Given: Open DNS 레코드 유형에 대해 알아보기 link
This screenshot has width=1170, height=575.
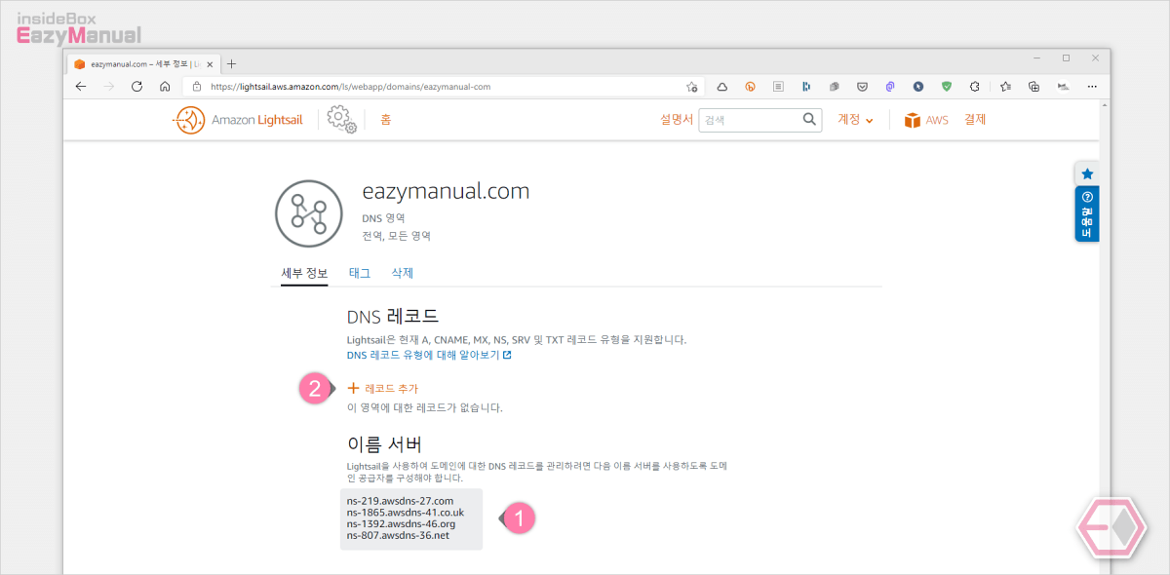Looking at the screenshot, I should coord(429,355).
